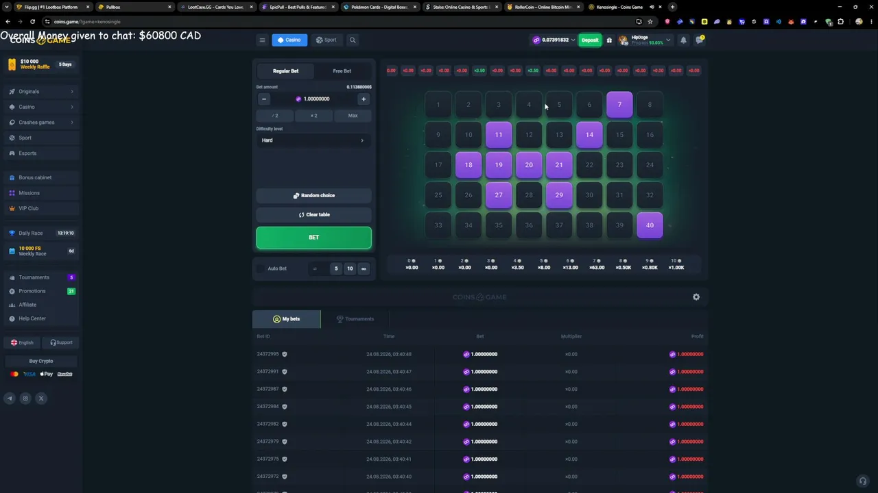Image resolution: width=878 pixels, height=493 pixels.
Task: Open the hamburger menu beside Casino
Action: click(262, 40)
